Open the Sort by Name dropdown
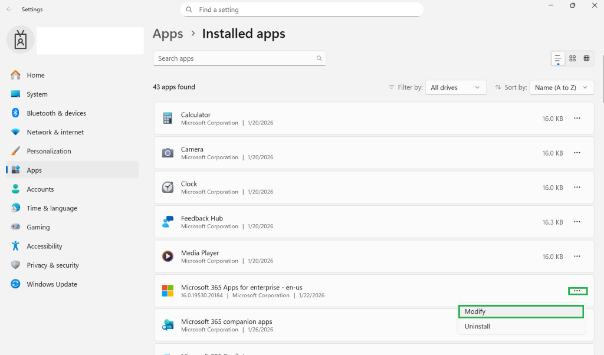 point(561,87)
